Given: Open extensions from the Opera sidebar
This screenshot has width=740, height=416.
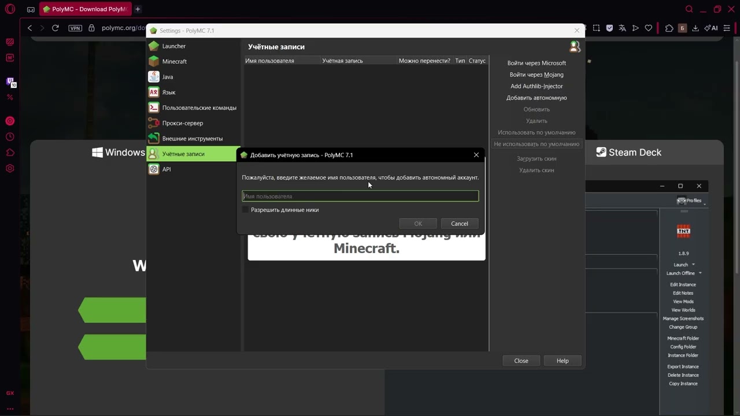Looking at the screenshot, I should point(10,153).
